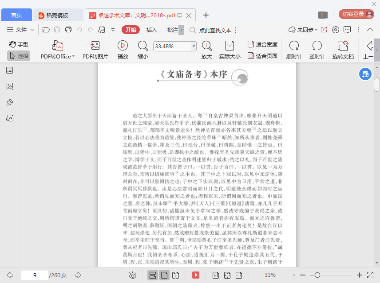Screen dimensions: 380x283
Task: Undo the last action
Action: (x=79, y=30)
